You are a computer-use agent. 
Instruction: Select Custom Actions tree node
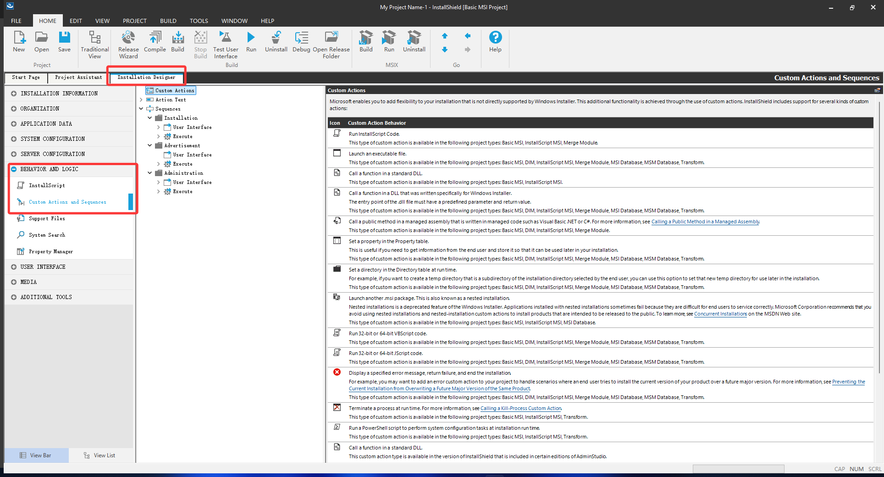[171, 90]
